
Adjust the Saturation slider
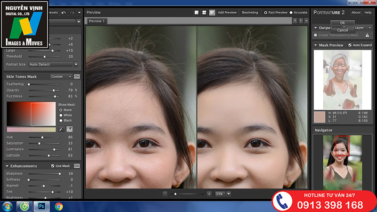coord(44,143)
